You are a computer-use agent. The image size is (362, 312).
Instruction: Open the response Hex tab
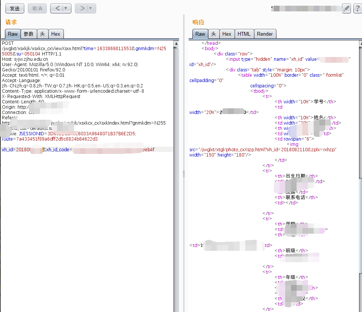[227, 34]
